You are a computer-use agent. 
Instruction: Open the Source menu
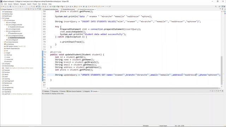point(10,4)
